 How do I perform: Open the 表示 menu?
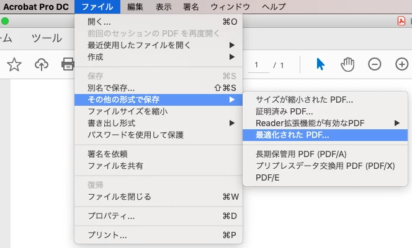click(x=163, y=7)
